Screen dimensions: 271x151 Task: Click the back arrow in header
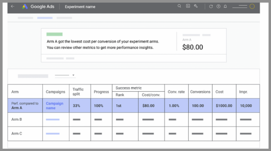12,7
